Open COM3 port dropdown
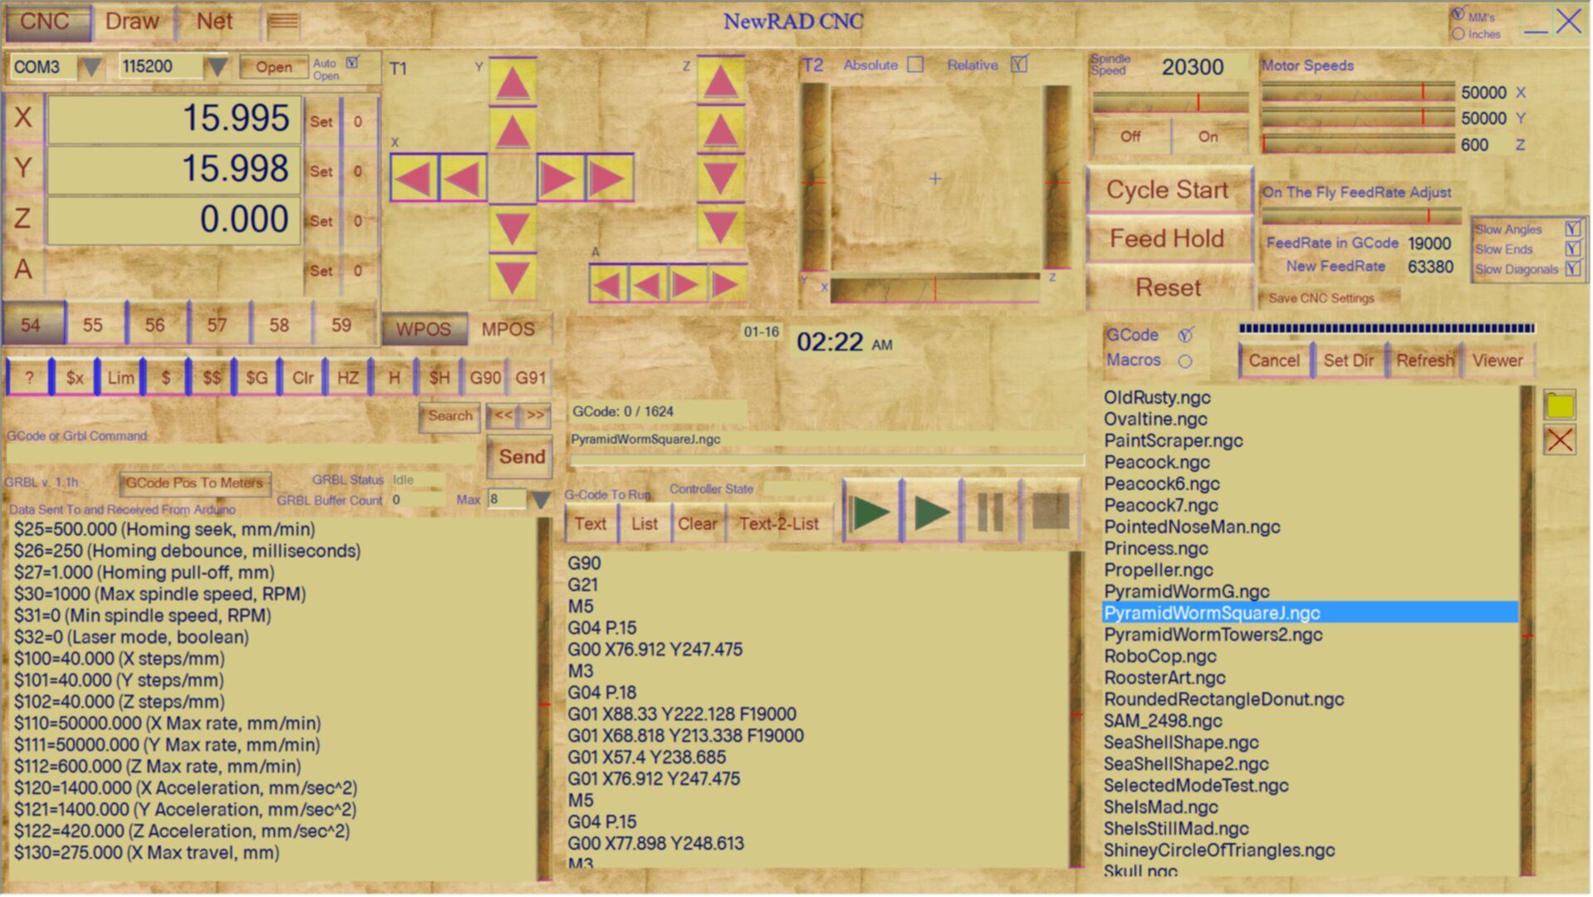 [x=91, y=66]
